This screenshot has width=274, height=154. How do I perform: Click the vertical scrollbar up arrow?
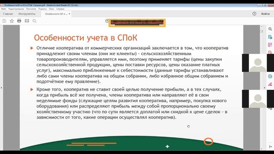(262, 27)
